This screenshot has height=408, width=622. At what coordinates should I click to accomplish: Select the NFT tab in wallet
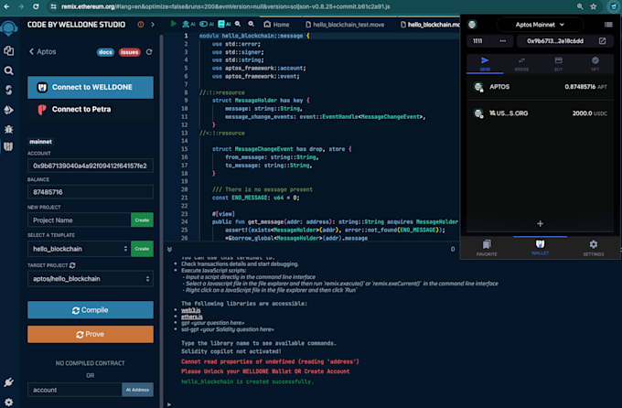595,63
